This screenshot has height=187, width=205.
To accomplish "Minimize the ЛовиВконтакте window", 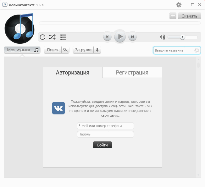I will click(x=186, y=5).
